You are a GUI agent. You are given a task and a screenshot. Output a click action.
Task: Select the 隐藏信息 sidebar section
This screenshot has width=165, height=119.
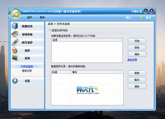[27, 26]
